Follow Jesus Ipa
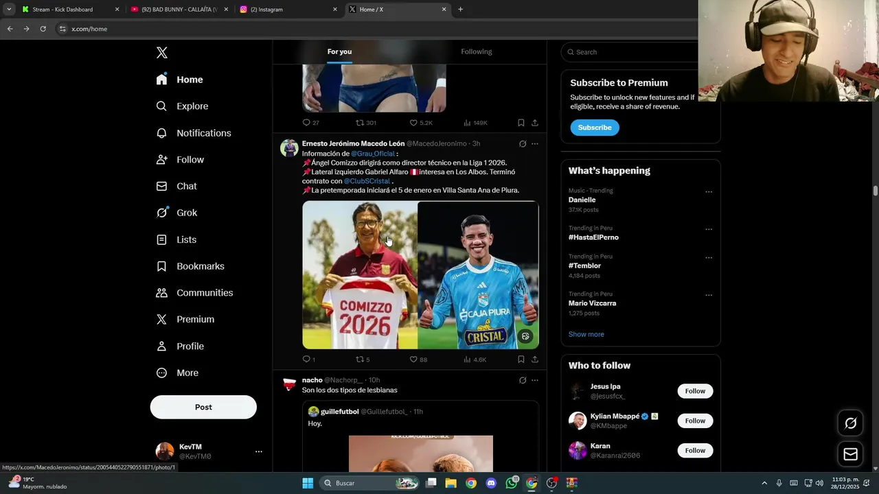Image resolution: width=879 pixels, height=494 pixels. [695, 391]
